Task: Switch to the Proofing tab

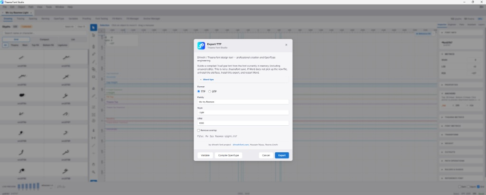Action: pos(87,19)
